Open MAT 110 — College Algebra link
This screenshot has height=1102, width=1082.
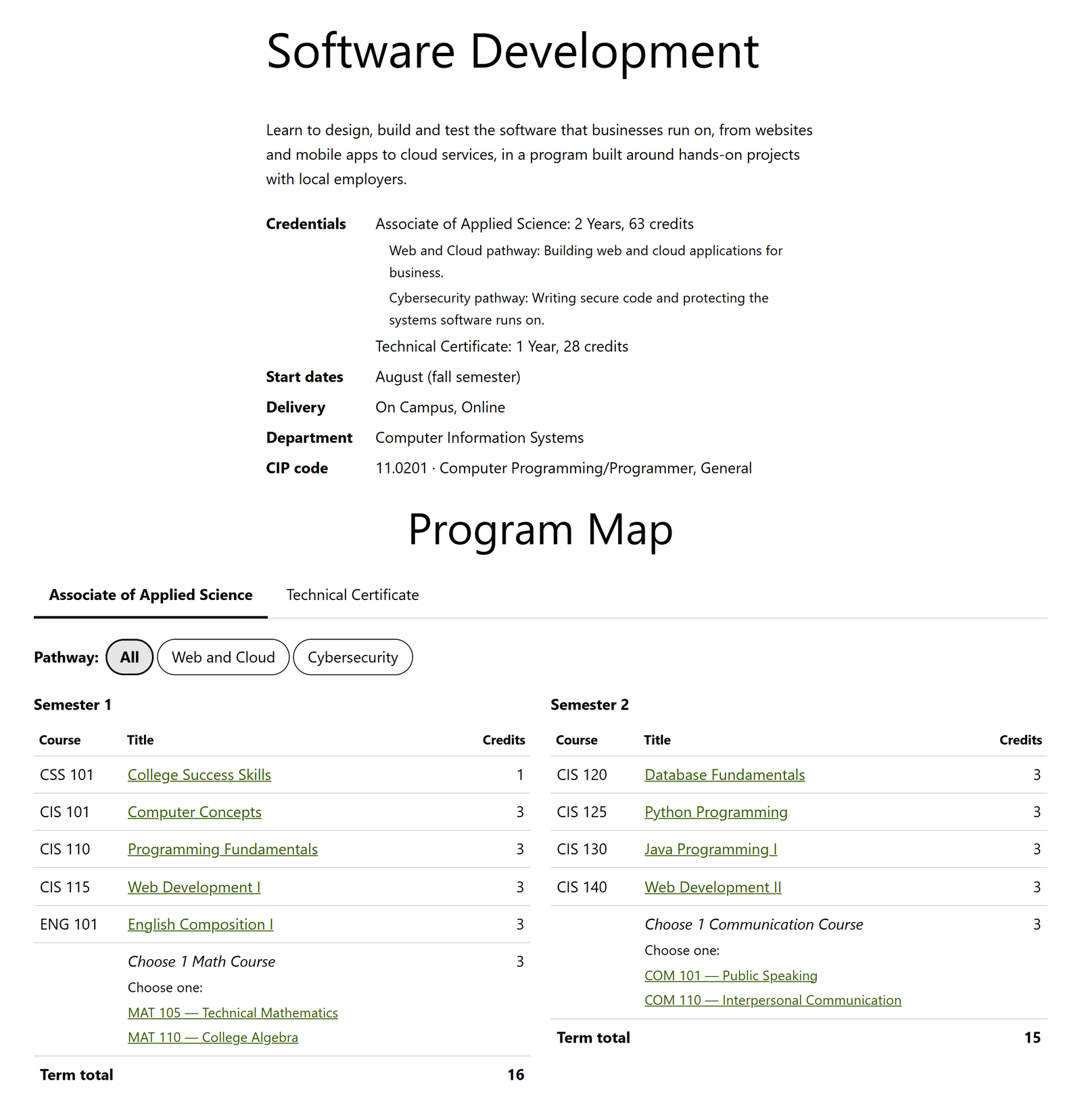pyautogui.click(x=213, y=1037)
